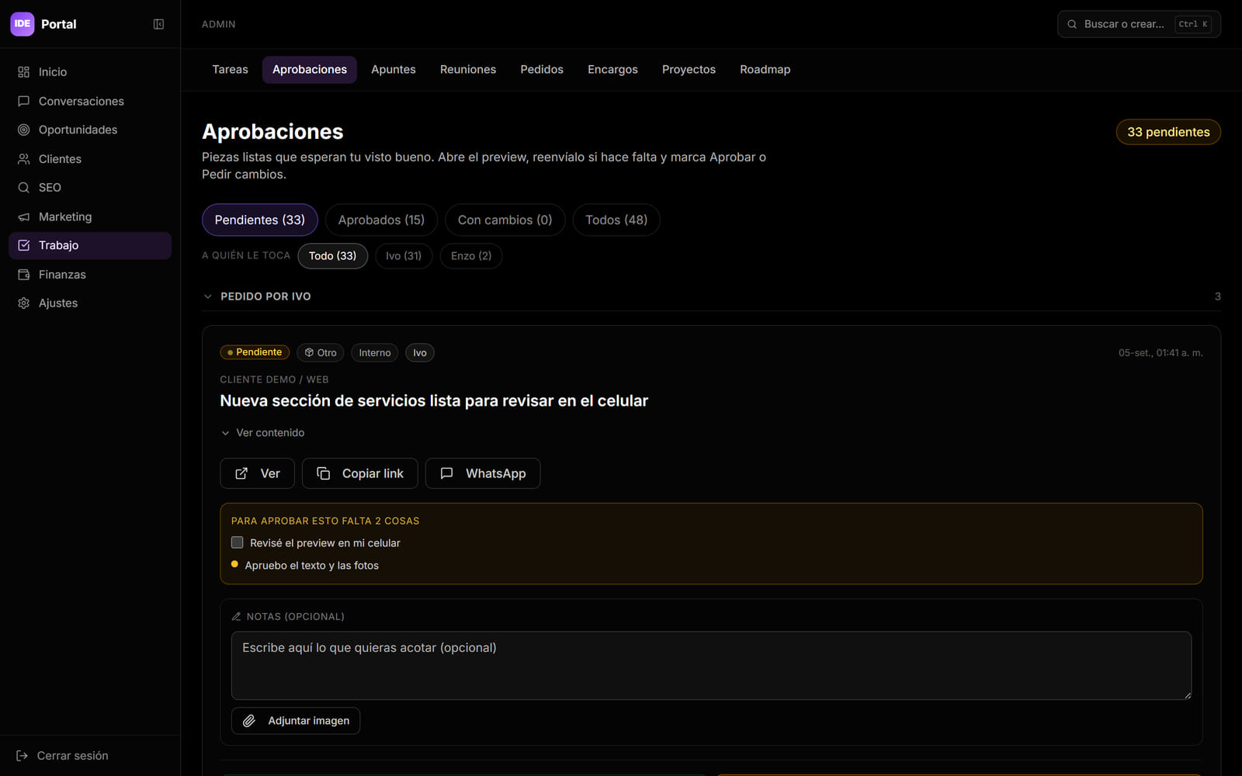Click the optional notes text area

tap(711, 665)
